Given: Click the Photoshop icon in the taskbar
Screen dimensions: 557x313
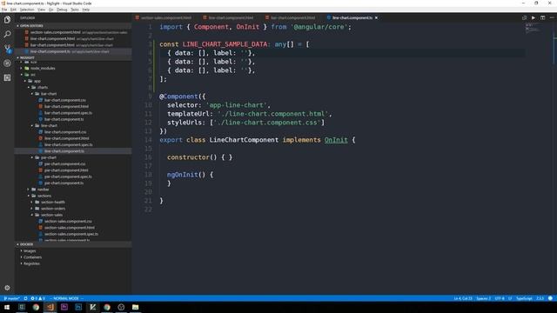Looking at the screenshot, I should (x=78, y=307).
